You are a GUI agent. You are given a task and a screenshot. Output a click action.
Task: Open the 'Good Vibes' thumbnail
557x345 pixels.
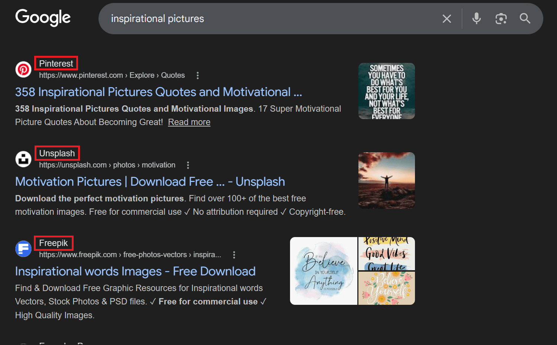pyautogui.click(x=387, y=253)
